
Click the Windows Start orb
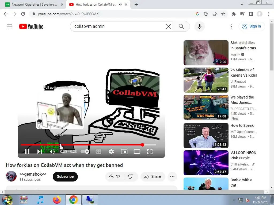pyautogui.click(x=7, y=200)
